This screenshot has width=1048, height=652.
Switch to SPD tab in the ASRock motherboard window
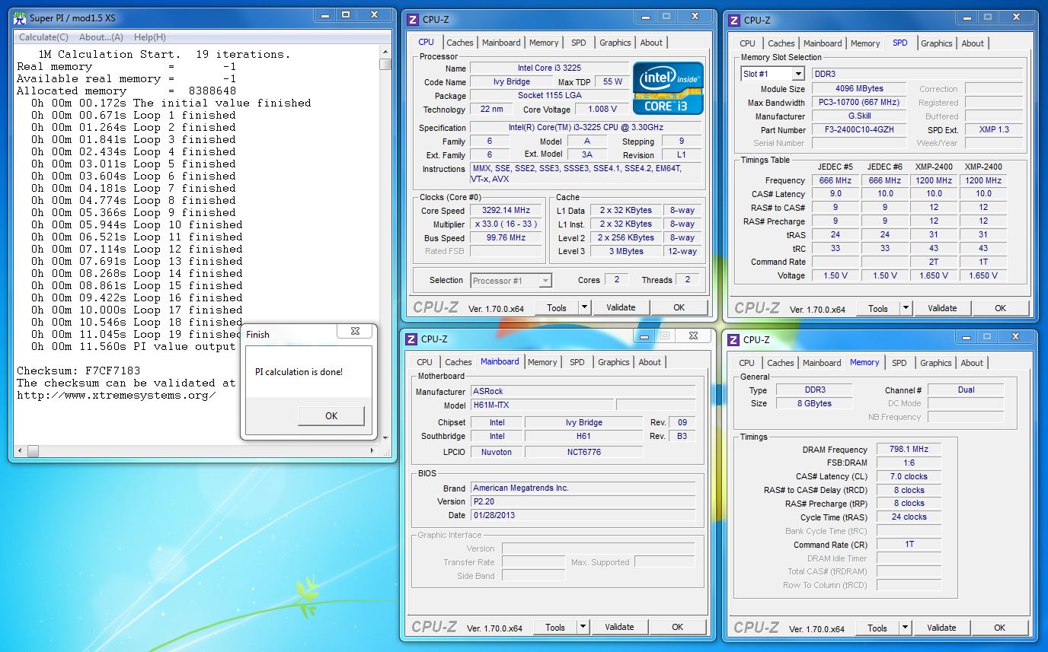pyautogui.click(x=578, y=362)
